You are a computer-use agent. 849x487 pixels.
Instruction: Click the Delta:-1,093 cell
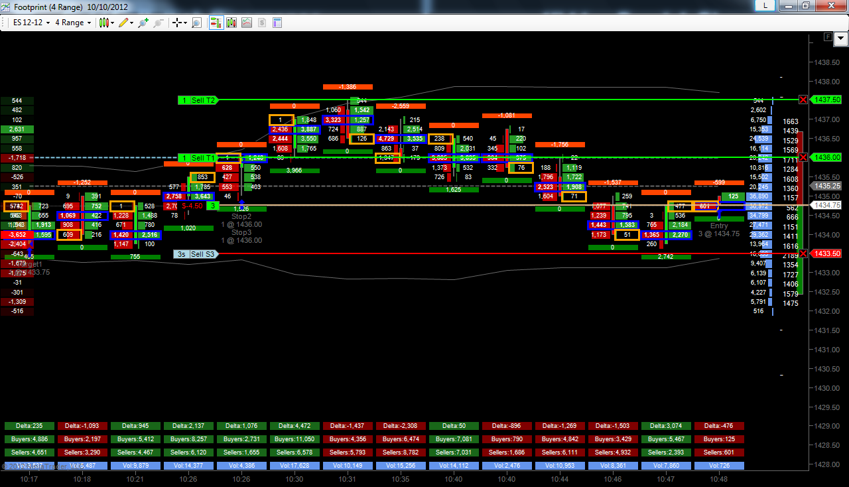coord(82,426)
